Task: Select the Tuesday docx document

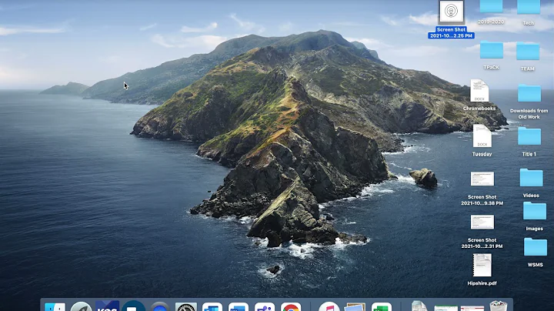Action: click(482, 141)
